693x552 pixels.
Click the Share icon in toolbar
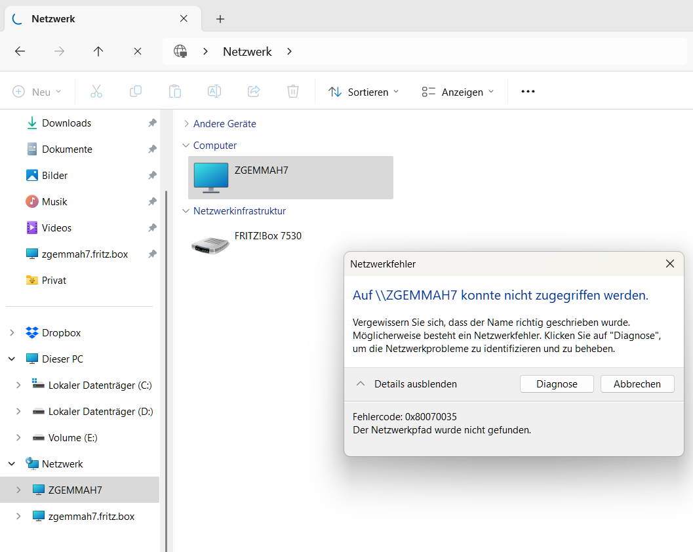pyautogui.click(x=254, y=92)
